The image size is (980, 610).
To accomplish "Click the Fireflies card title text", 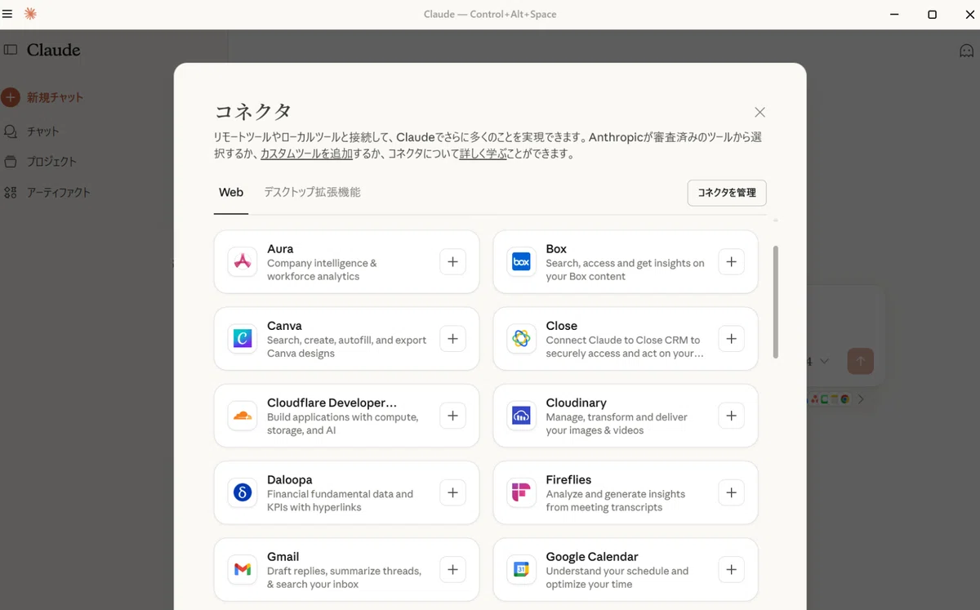I will tap(568, 479).
